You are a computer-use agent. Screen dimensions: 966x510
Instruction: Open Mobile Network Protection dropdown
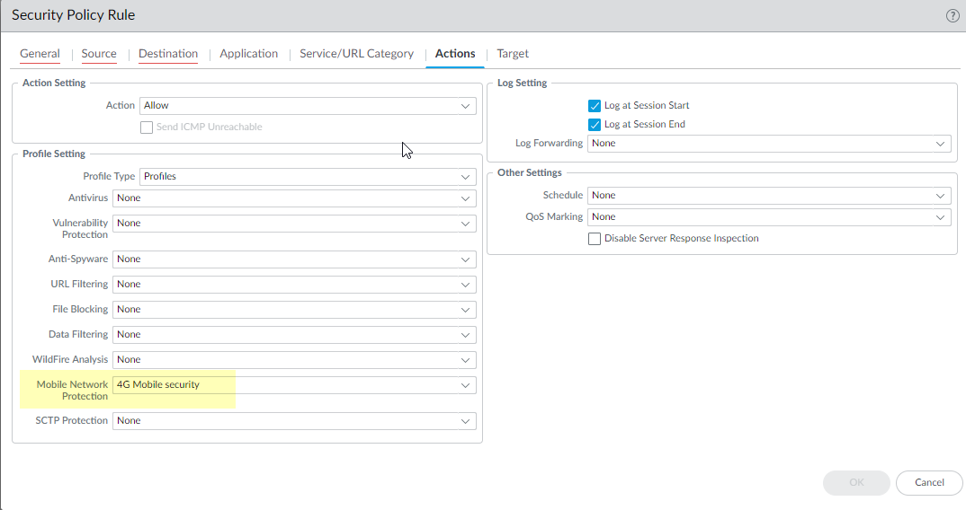(293, 385)
